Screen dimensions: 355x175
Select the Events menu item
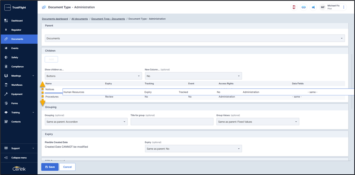[x=15, y=48]
